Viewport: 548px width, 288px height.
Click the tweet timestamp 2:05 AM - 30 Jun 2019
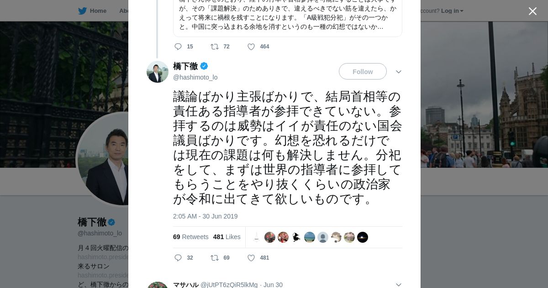click(205, 216)
